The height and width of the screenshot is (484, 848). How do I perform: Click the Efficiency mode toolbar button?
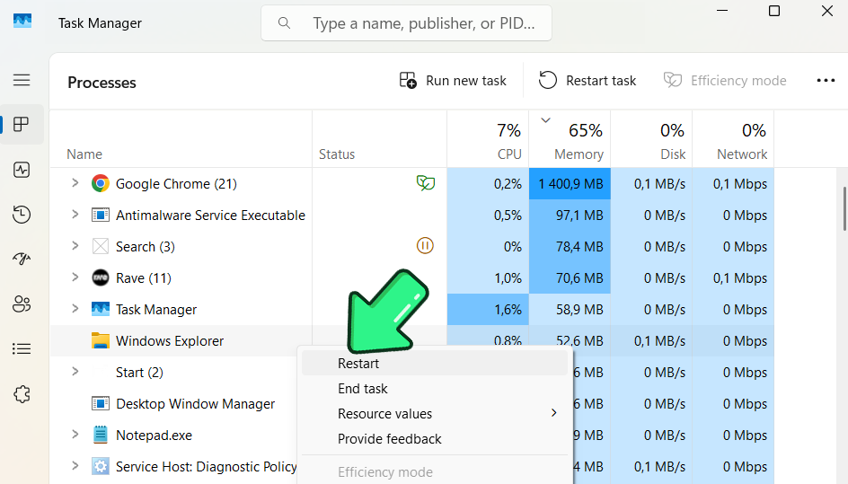tap(725, 81)
